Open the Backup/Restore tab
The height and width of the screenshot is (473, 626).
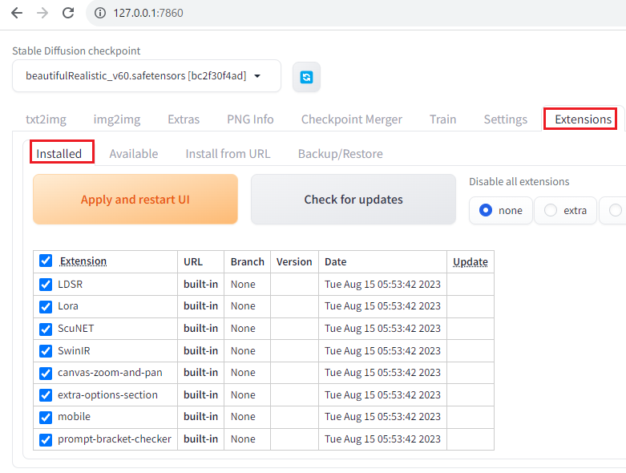[340, 153]
